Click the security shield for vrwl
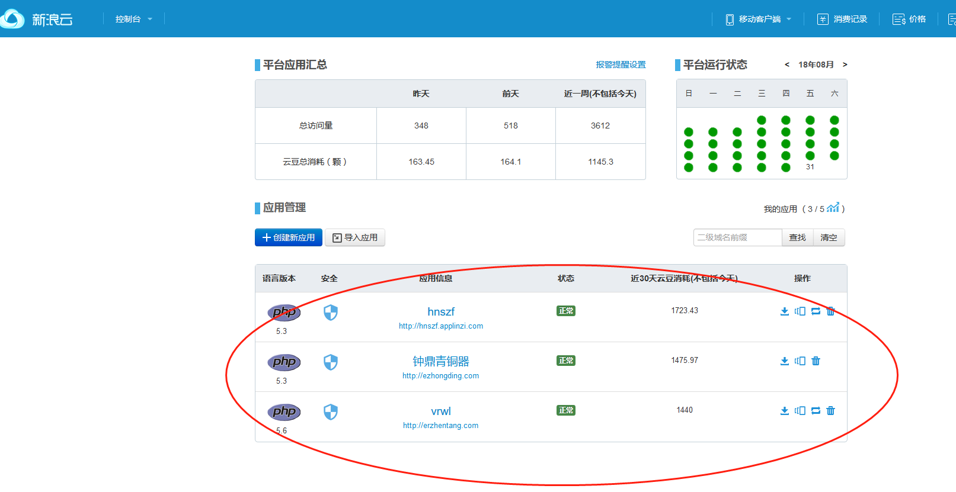 tap(331, 412)
